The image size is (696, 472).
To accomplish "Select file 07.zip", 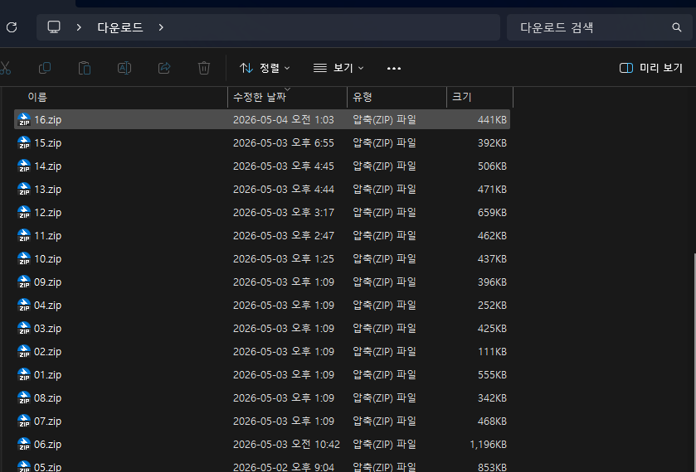I will (x=262, y=421).
